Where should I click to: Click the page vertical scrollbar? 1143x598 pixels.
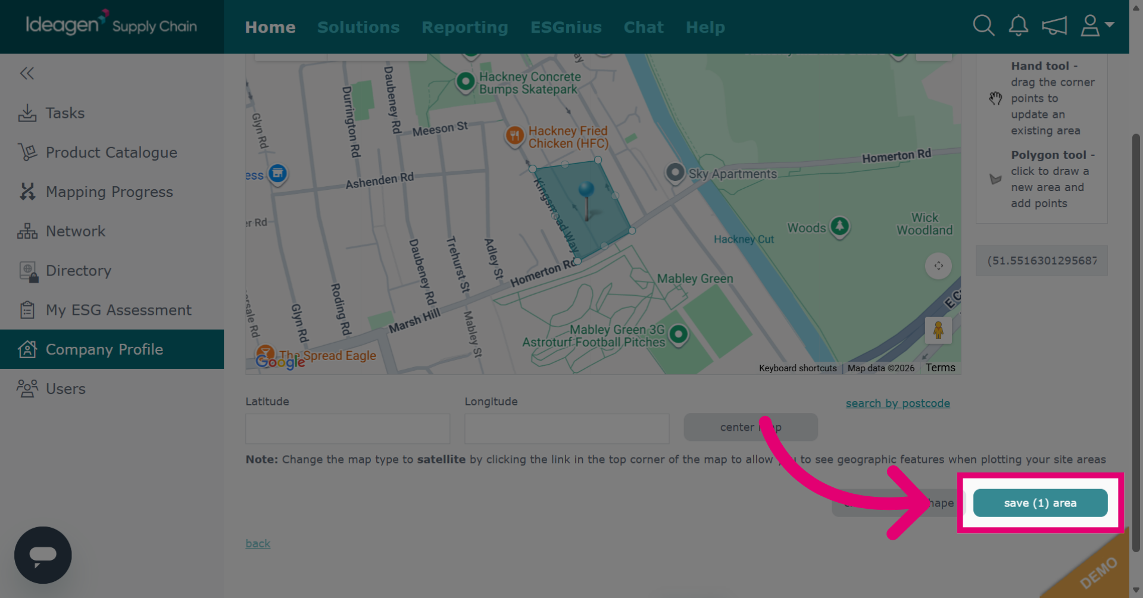(x=1136, y=342)
